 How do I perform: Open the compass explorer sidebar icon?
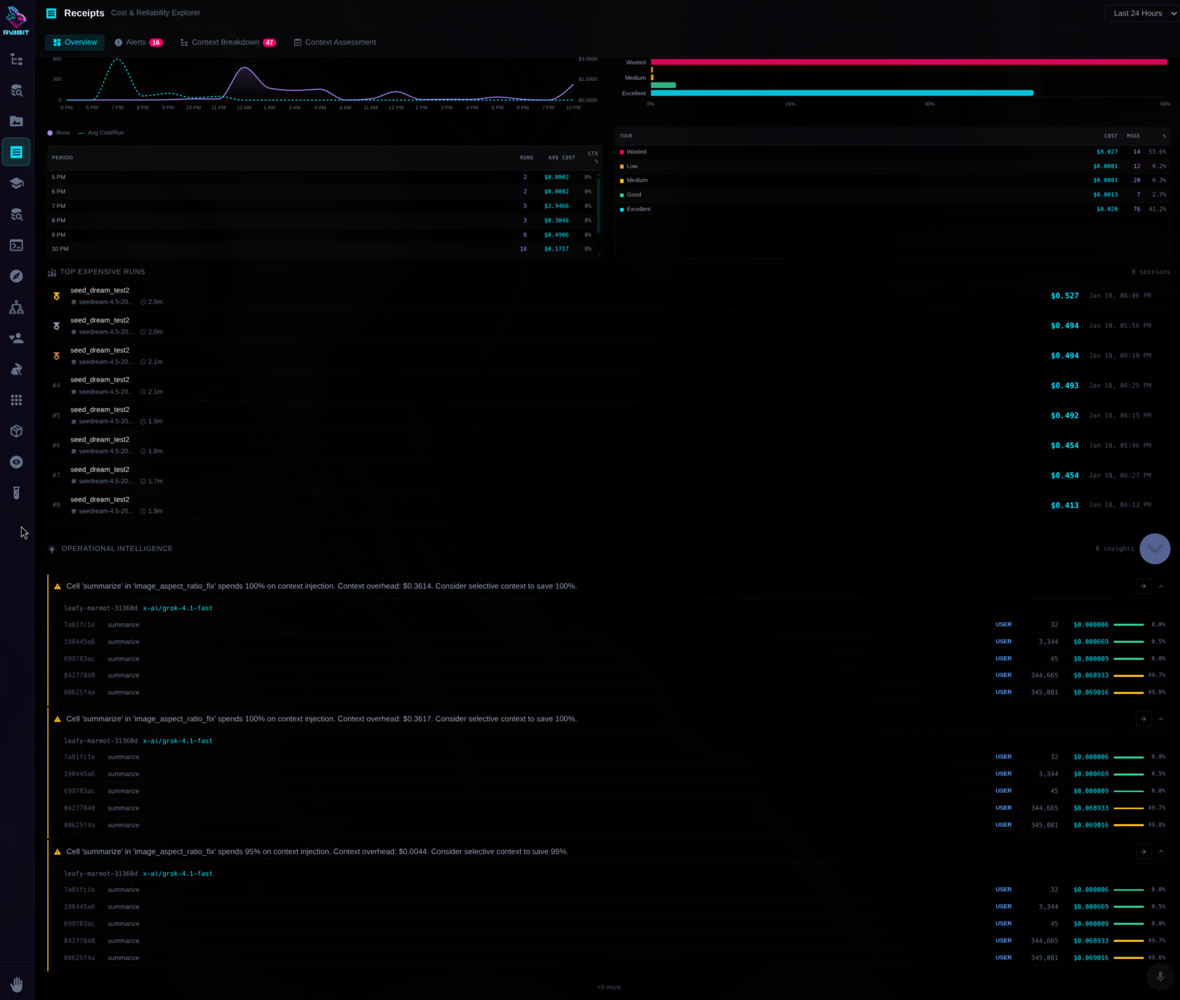[x=17, y=276]
